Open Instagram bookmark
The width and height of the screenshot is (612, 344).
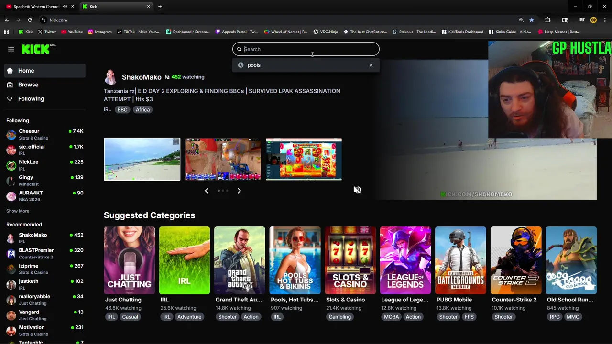point(100,32)
